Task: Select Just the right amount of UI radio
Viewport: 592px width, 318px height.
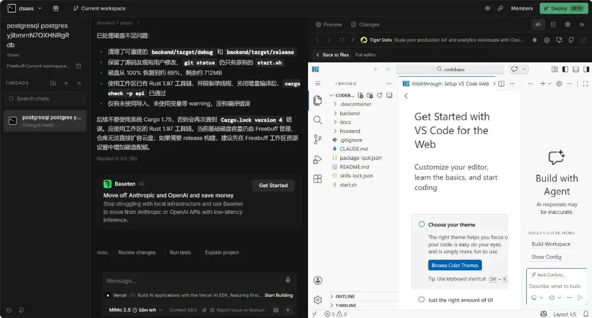Action: coord(422,299)
